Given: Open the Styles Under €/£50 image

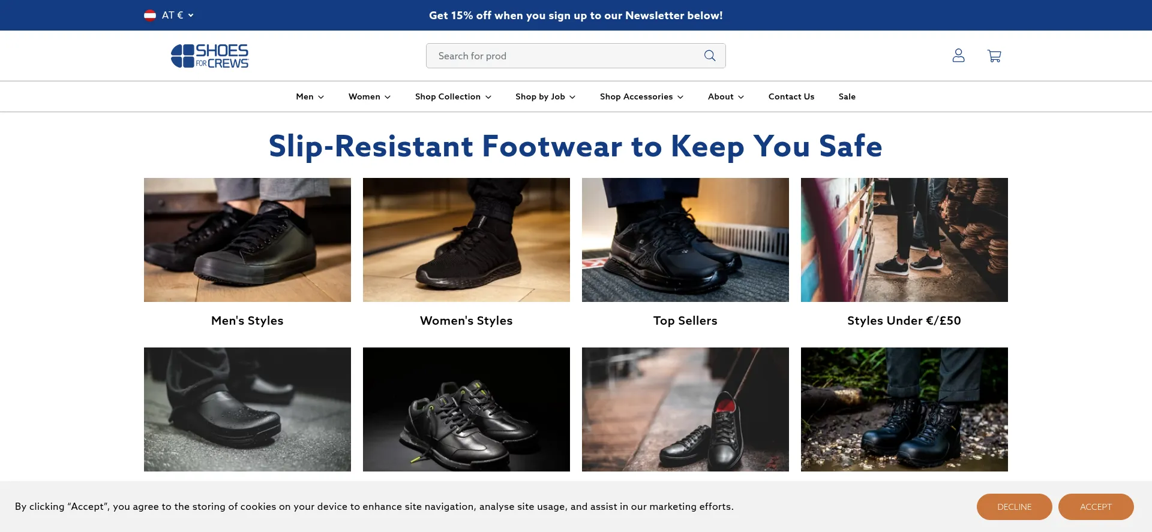Looking at the screenshot, I should [904, 240].
